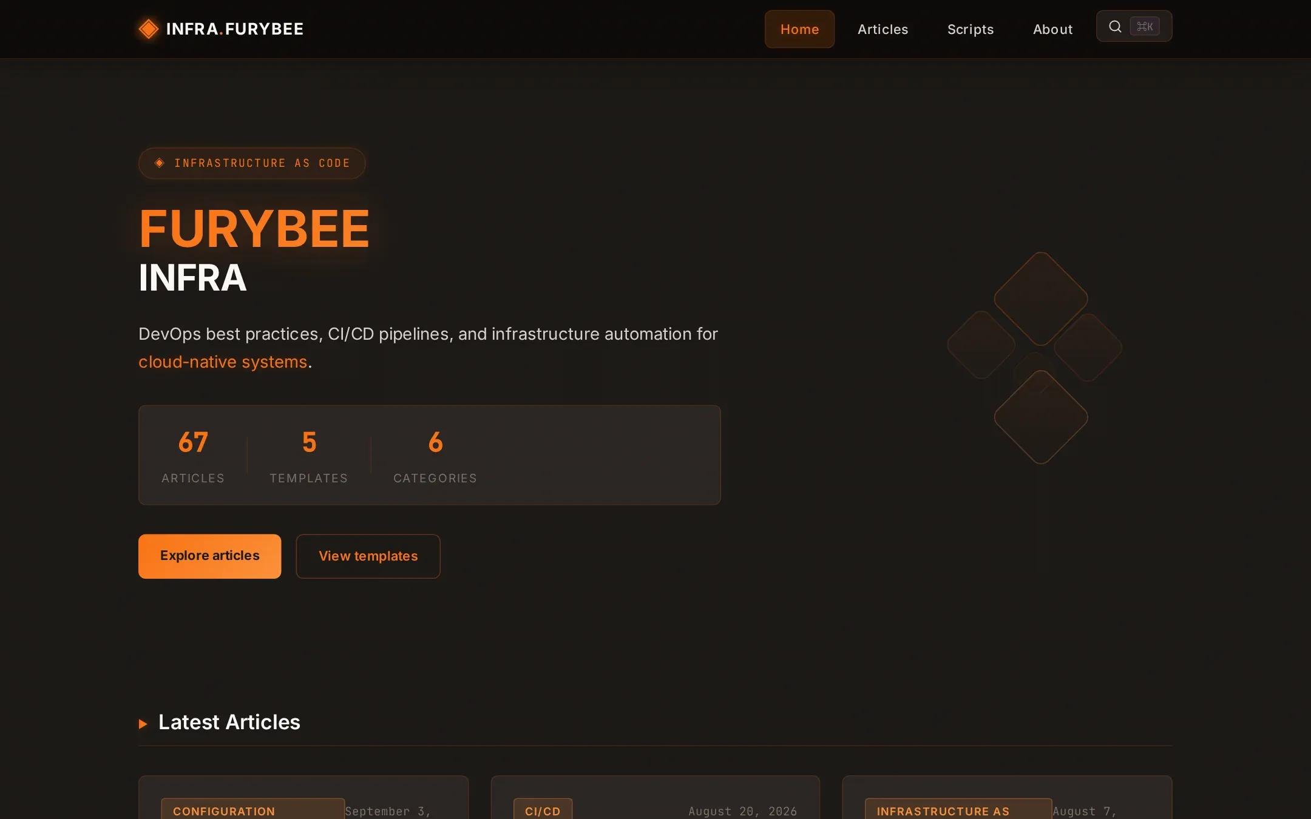Go to the Home nav tab
The width and height of the screenshot is (1311, 819).
point(799,29)
